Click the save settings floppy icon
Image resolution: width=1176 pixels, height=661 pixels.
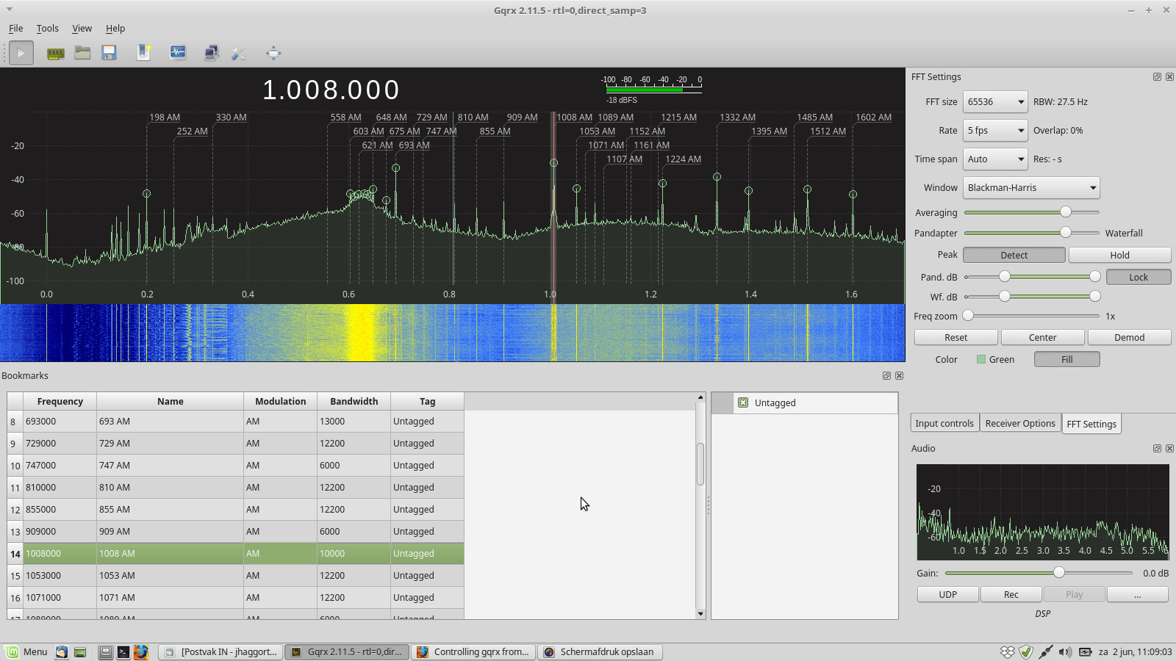[x=110, y=53]
